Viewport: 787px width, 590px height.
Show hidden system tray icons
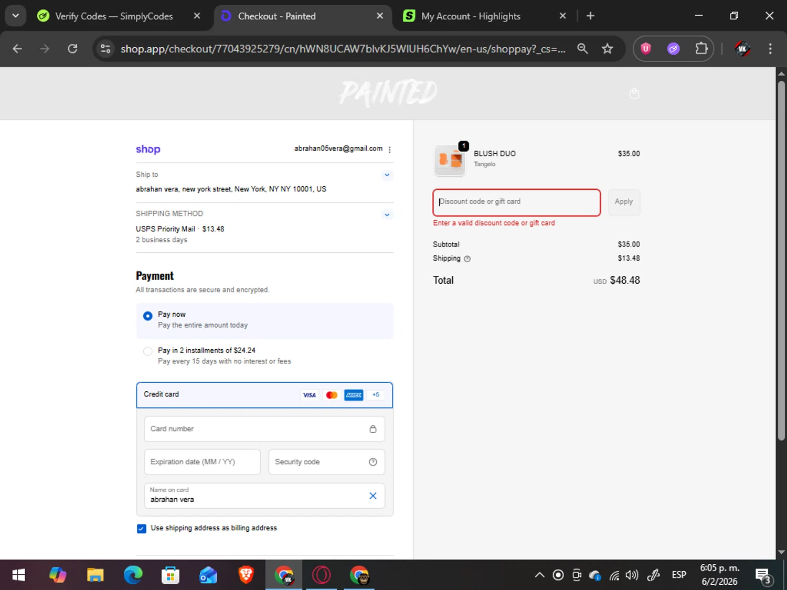[x=539, y=575]
